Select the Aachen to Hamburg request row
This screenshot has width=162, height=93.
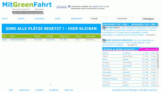[129, 53]
